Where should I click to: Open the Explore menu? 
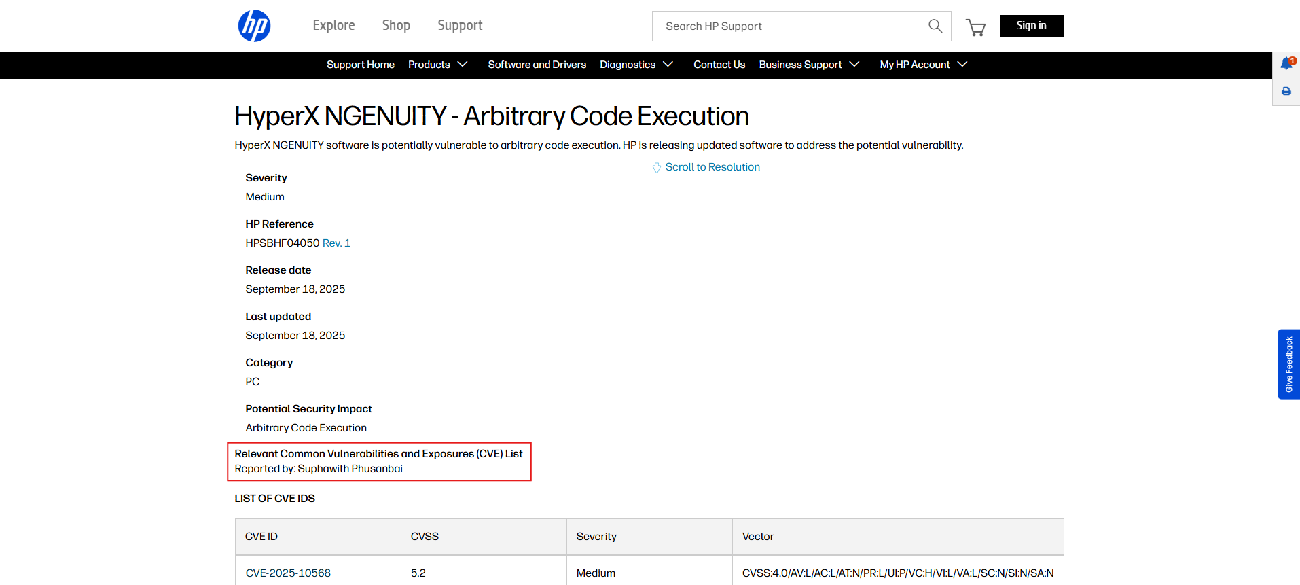(333, 26)
